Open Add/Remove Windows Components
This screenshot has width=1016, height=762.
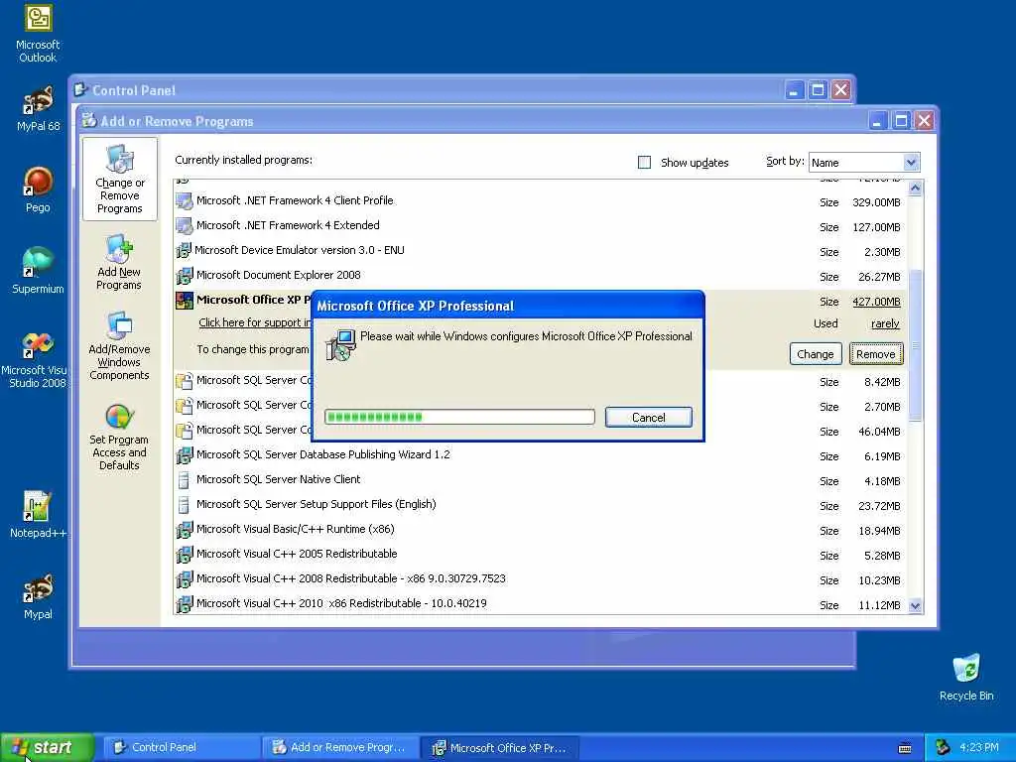pos(119,346)
